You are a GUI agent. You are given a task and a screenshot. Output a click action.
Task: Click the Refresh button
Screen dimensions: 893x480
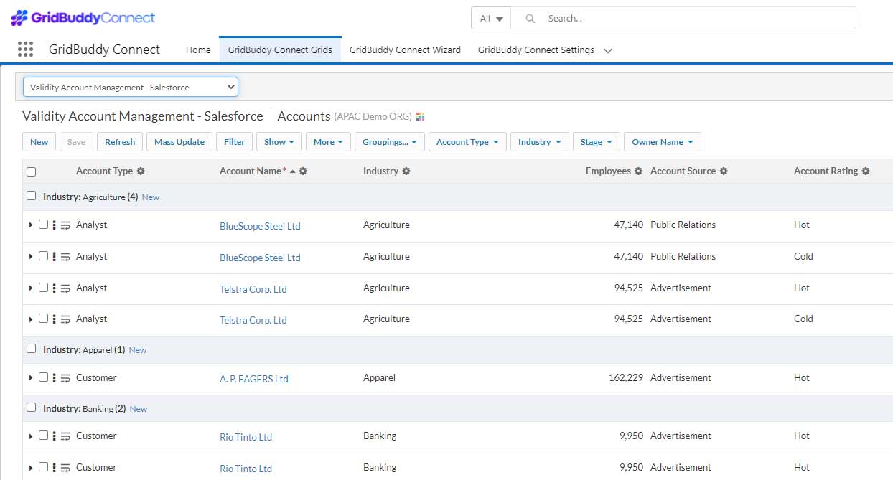[120, 142]
